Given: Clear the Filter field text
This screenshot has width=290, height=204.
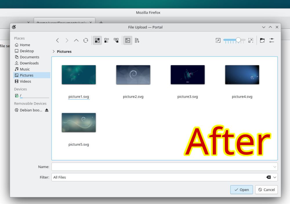Looking at the screenshot, I should point(268,177).
